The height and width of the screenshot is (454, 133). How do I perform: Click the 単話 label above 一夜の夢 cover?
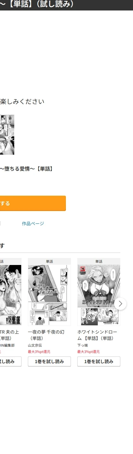pos(49,261)
